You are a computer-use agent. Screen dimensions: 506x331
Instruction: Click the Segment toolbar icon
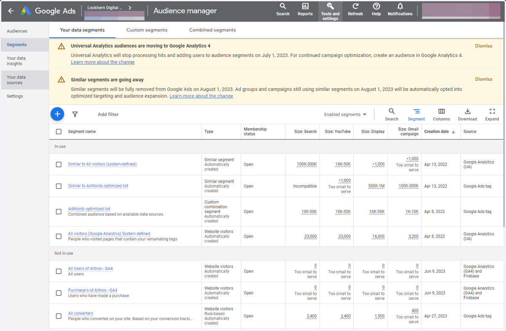(x=416, y=114)
